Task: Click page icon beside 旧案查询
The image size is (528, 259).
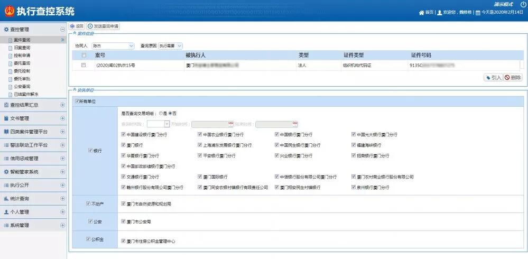Action: pos(10,48)
